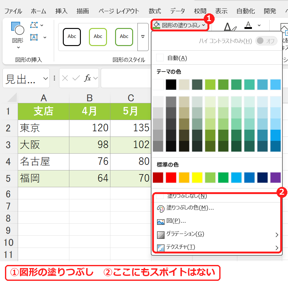This screenshot has width=288, height=283.
Task: Pick the standard dark red swatch
Action: [x=158, y=178]
